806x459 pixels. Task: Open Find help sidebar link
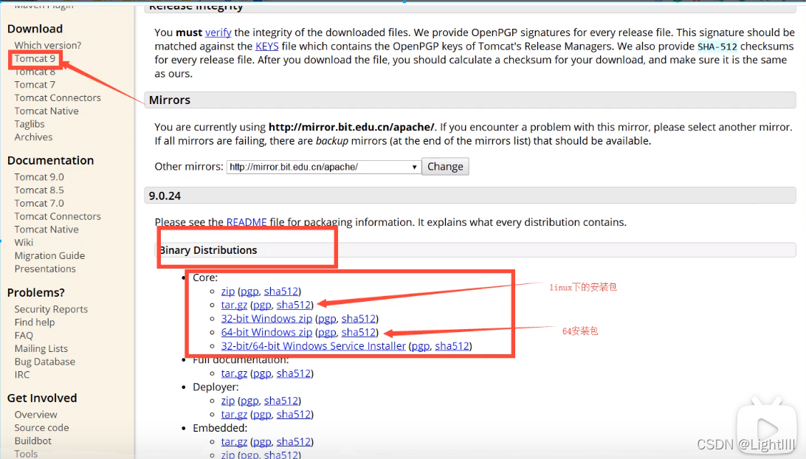click(35, 322)
